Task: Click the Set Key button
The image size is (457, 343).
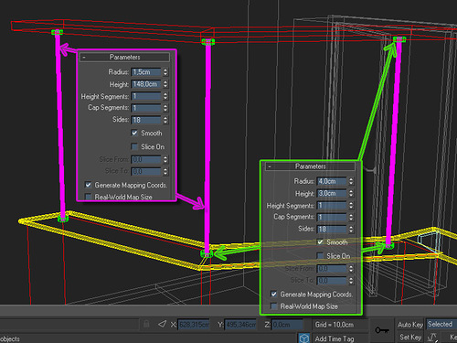Action: pyautogui.click(x=410, y=337)
